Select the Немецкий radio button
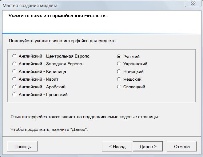The height and width of the screenshot is (157, 203). point(119,72)
